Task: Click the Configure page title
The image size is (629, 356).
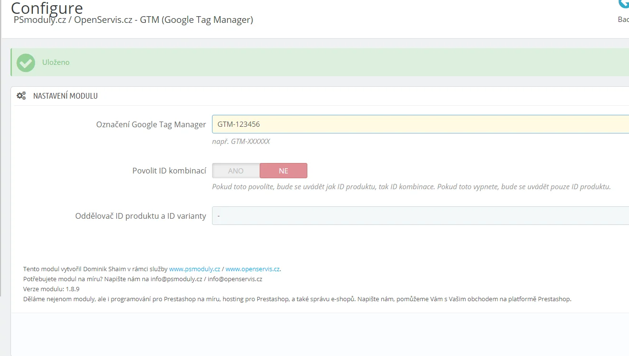Action: coord(47,8)
